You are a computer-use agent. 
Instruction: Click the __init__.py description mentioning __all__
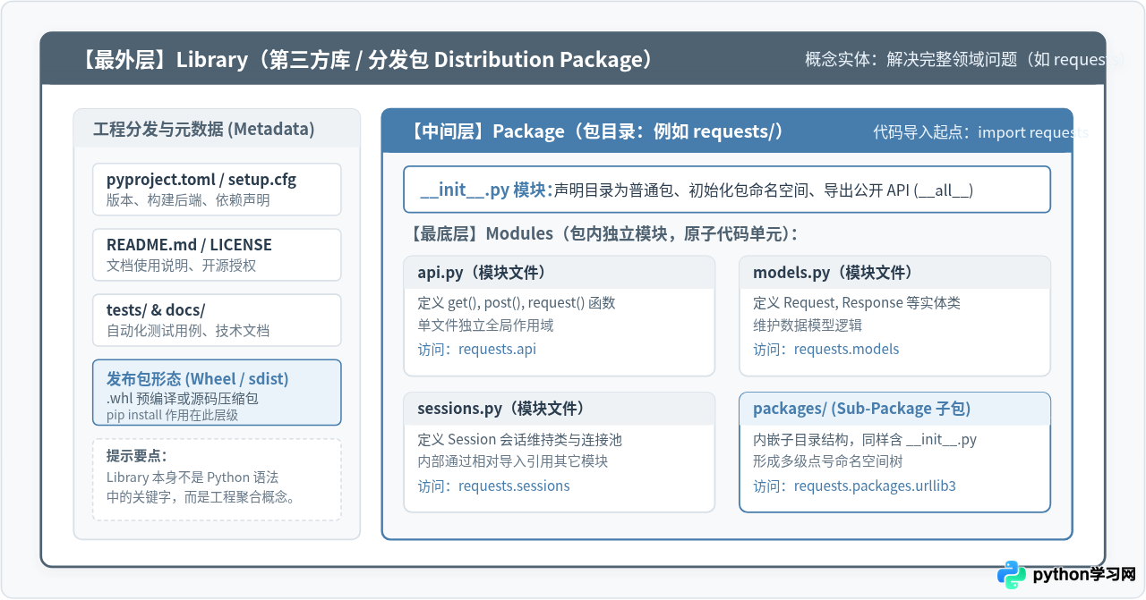point(764,190)
